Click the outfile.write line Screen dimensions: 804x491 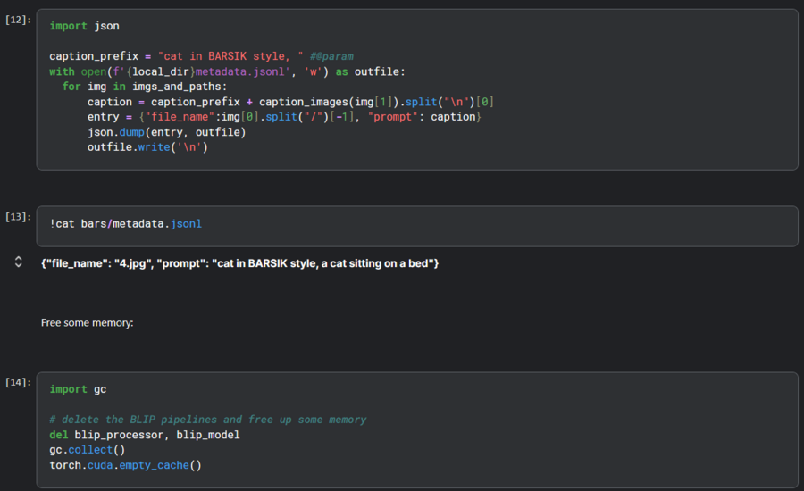pyautogui.click(x=147, y=147)
